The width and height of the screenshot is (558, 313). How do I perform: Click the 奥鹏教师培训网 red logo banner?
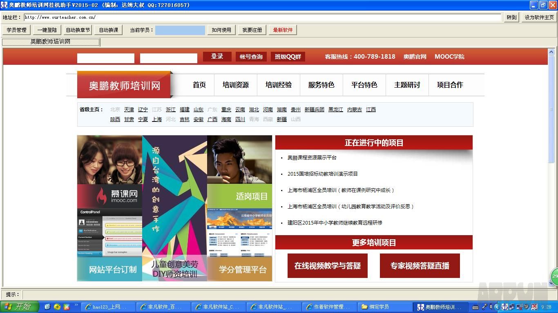pos(124,86)
